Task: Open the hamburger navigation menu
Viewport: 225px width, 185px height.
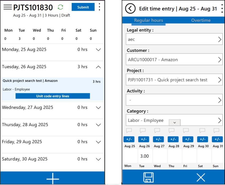Action: tap(8, 7)
